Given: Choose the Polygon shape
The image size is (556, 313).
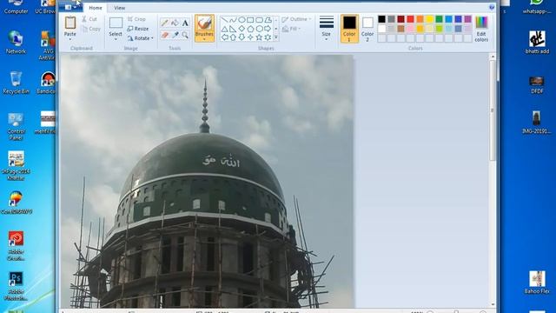Looking at the screenshot, I should pyautogui.click(x=268, y=20).
